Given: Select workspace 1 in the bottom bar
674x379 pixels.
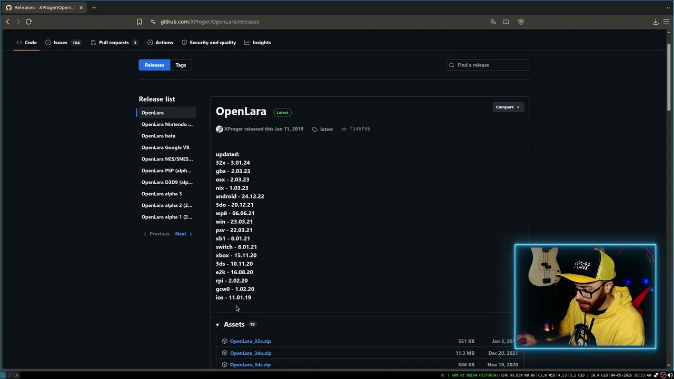Looking at the screenshot, I should pos(3,375).
